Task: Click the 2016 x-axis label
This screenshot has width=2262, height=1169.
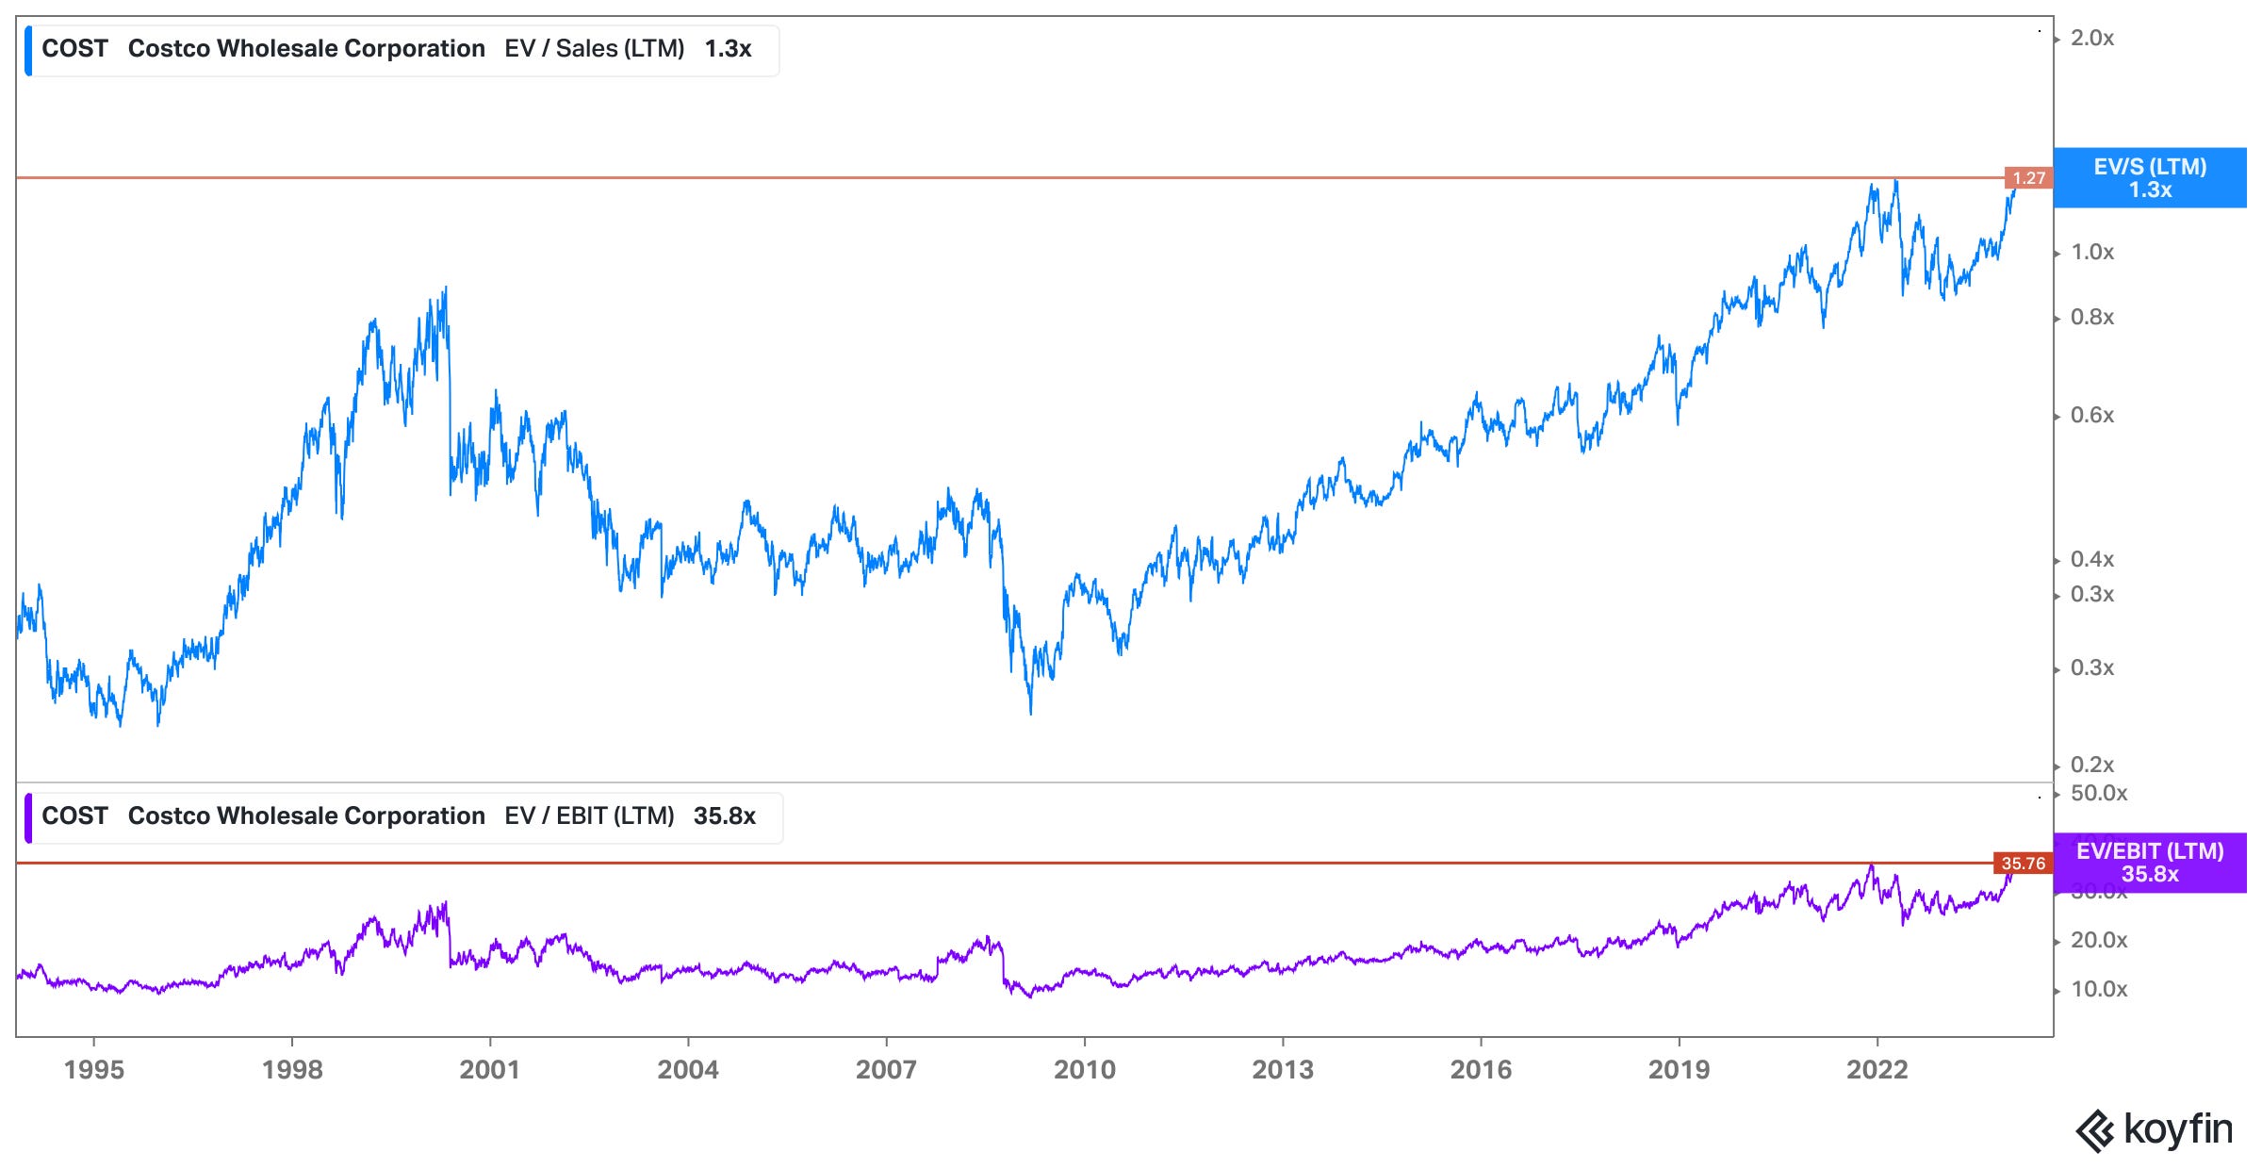Action: point(1481,1070)
